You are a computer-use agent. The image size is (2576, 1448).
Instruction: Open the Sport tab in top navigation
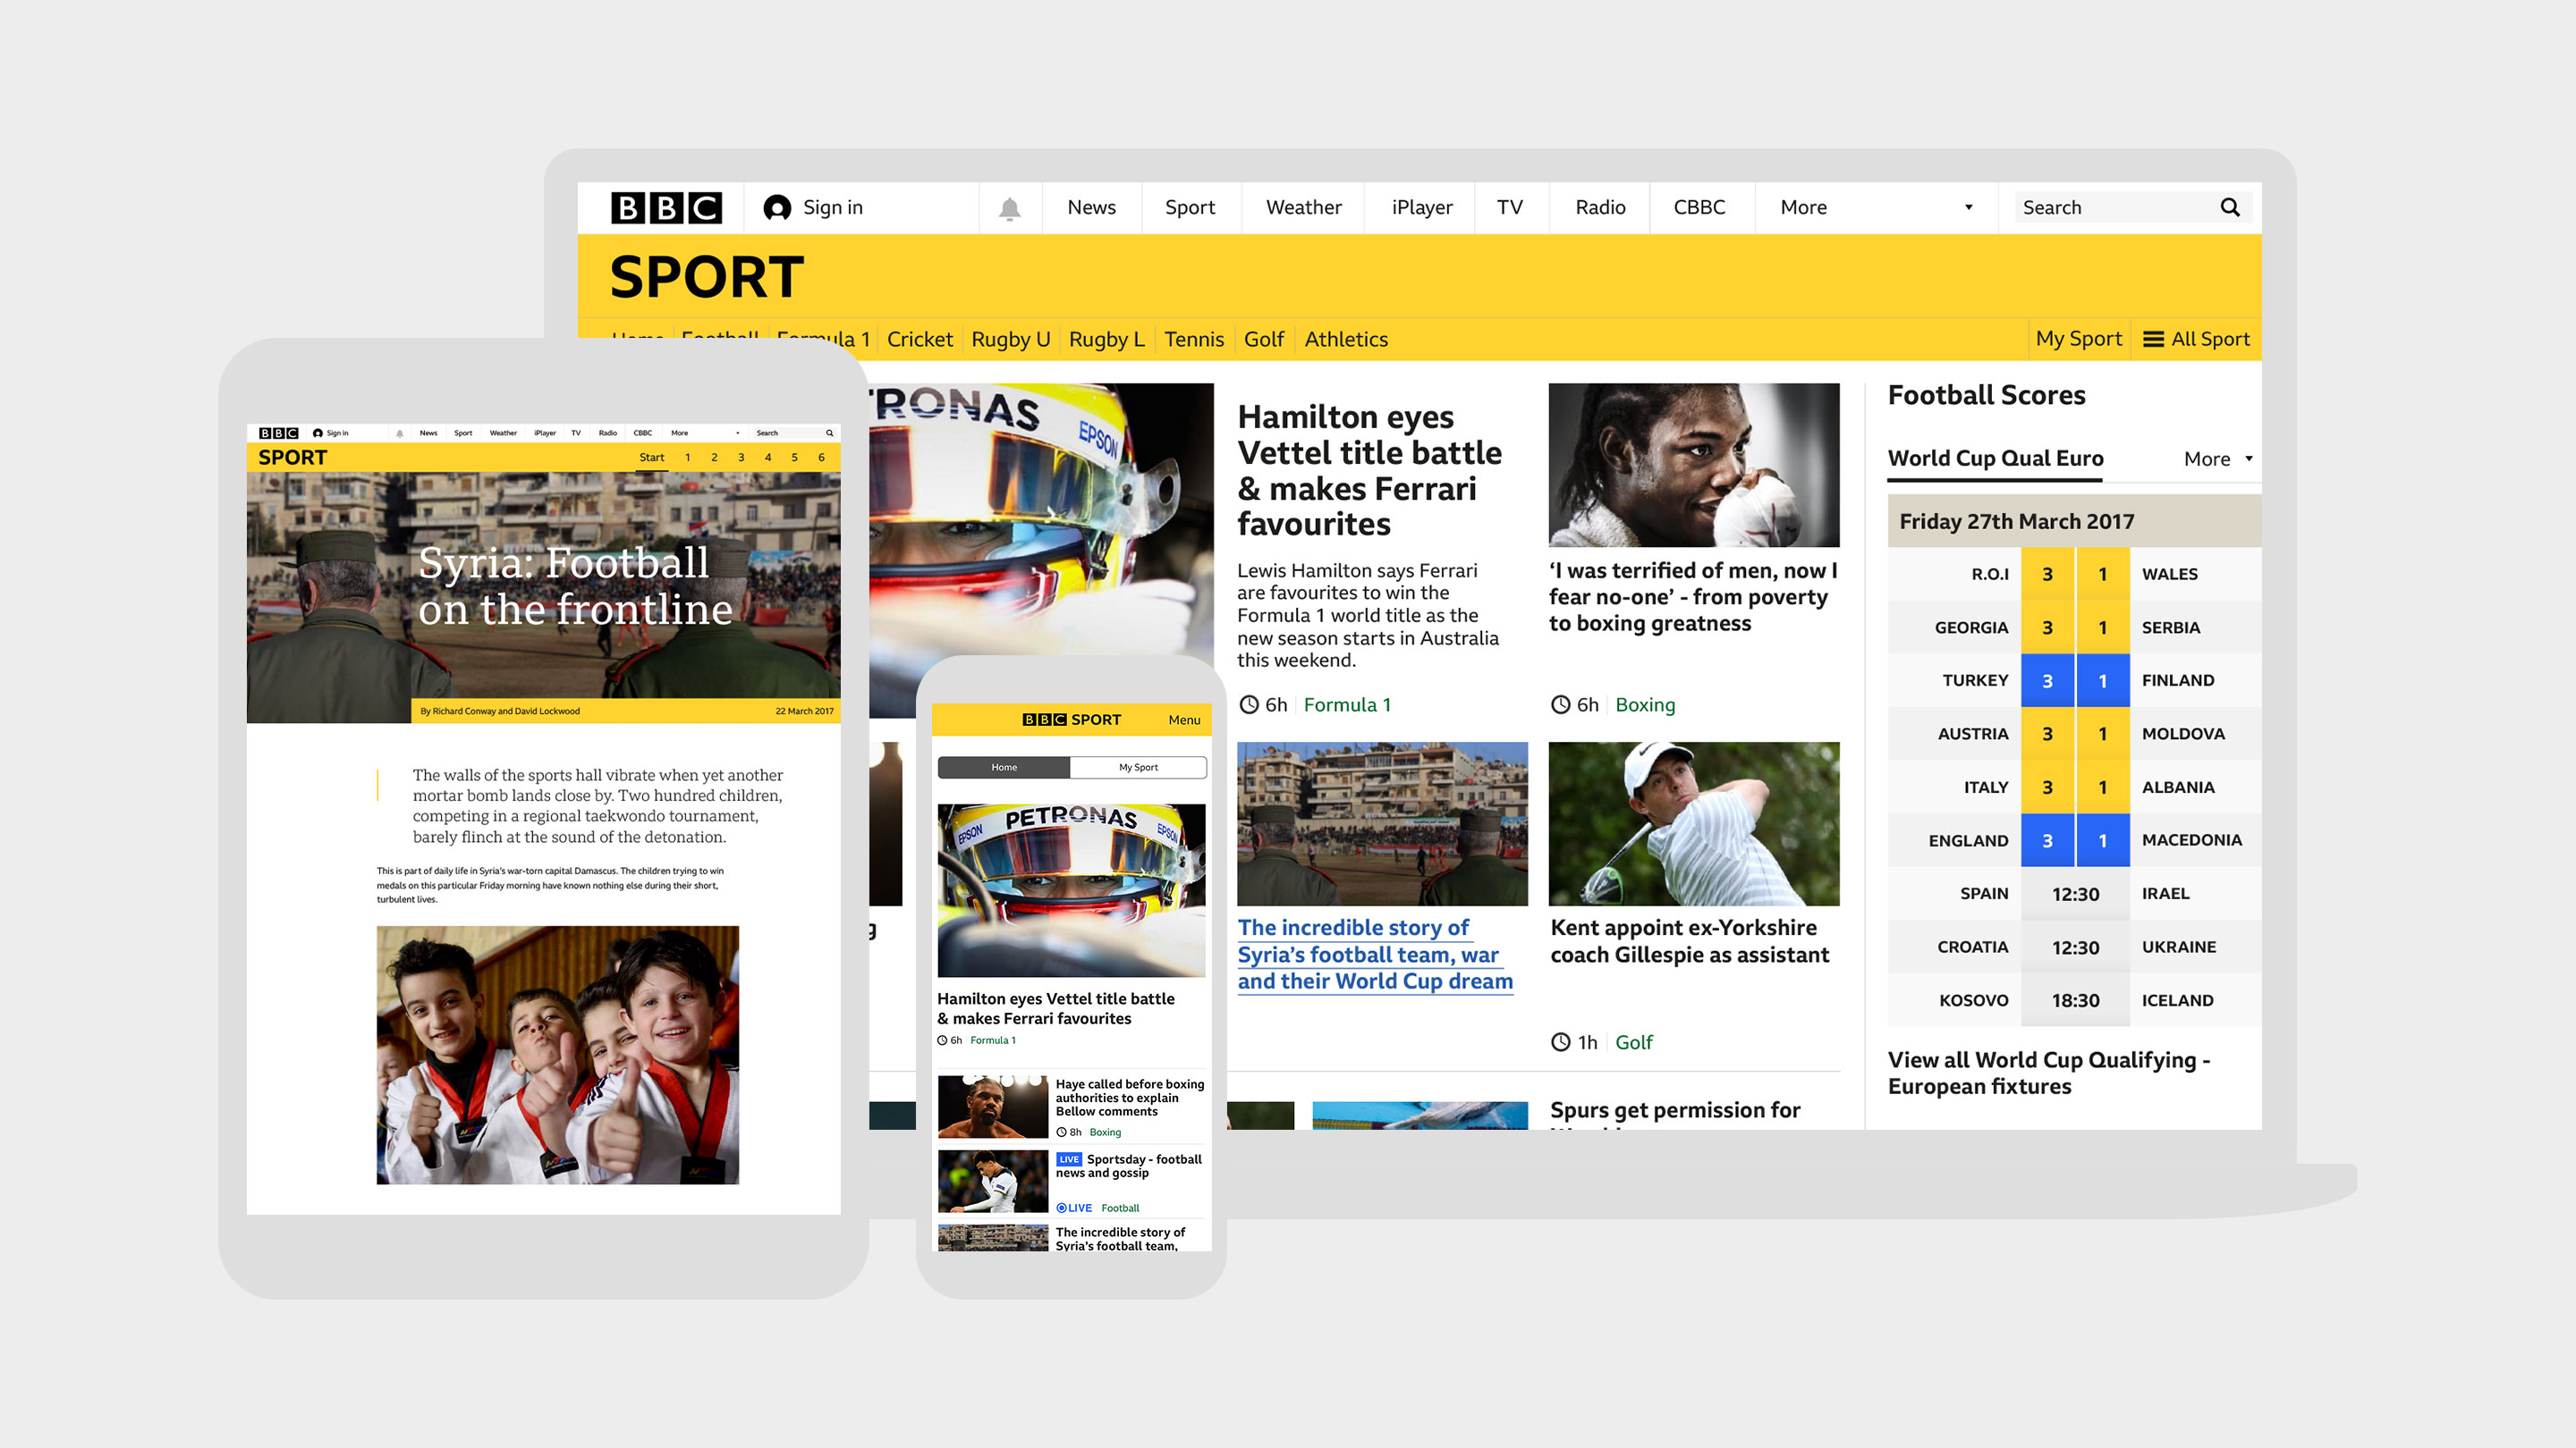[1190, 208]
